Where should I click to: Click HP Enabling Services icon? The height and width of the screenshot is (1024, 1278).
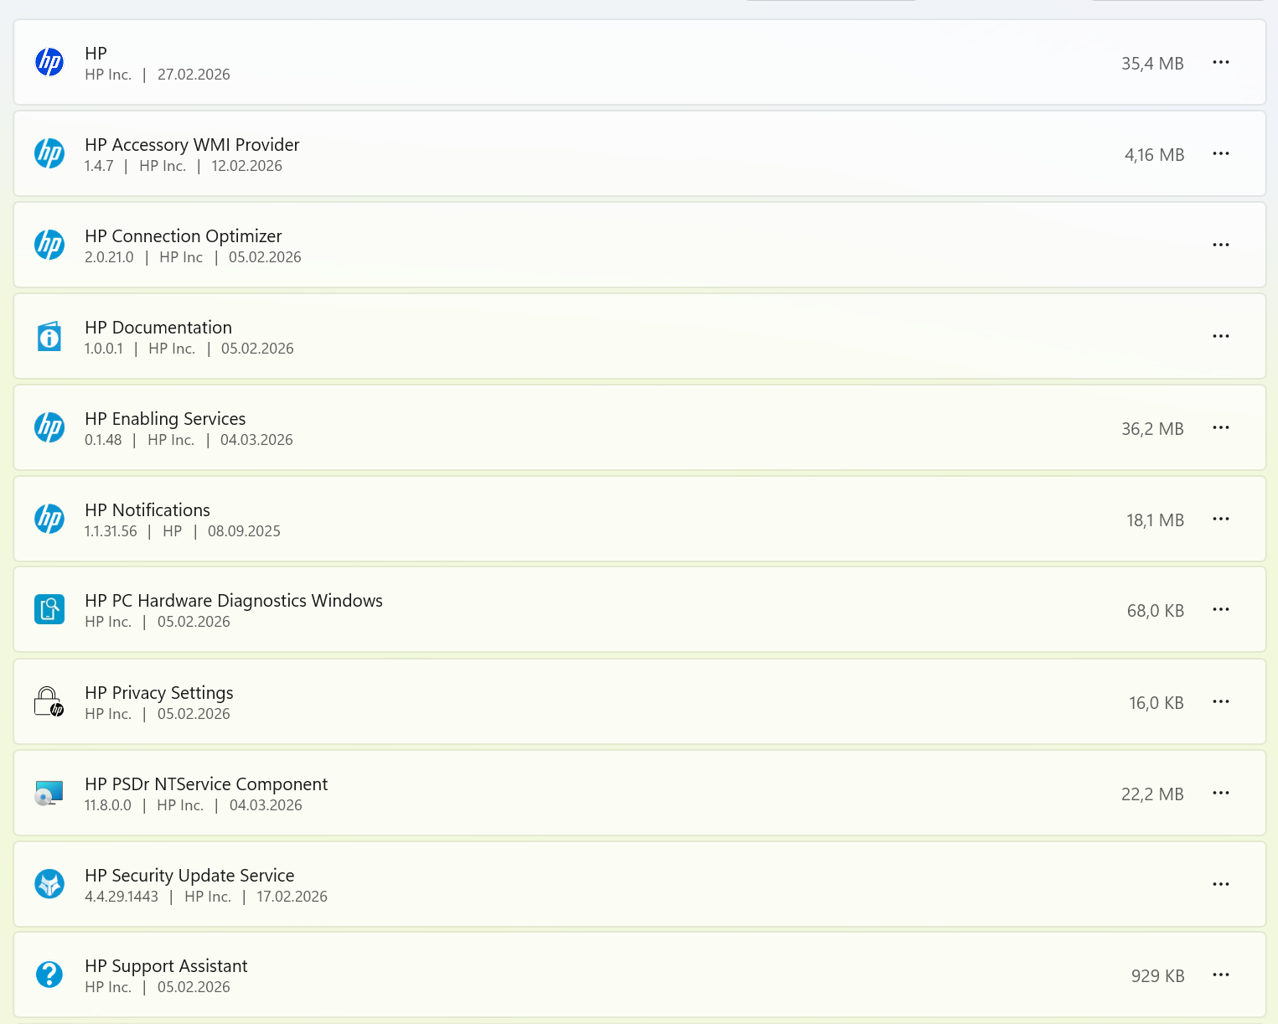pos(49,427)
